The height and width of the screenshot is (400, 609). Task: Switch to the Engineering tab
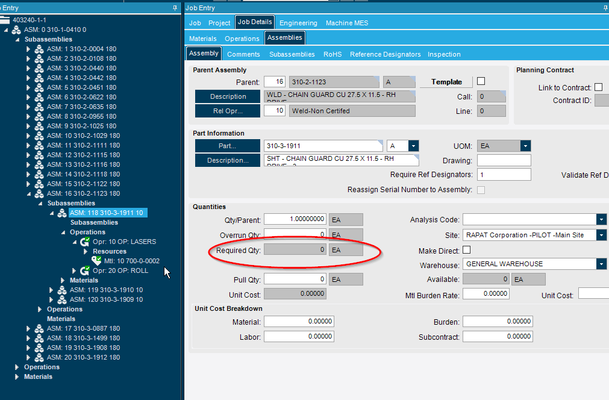[298, 23]
